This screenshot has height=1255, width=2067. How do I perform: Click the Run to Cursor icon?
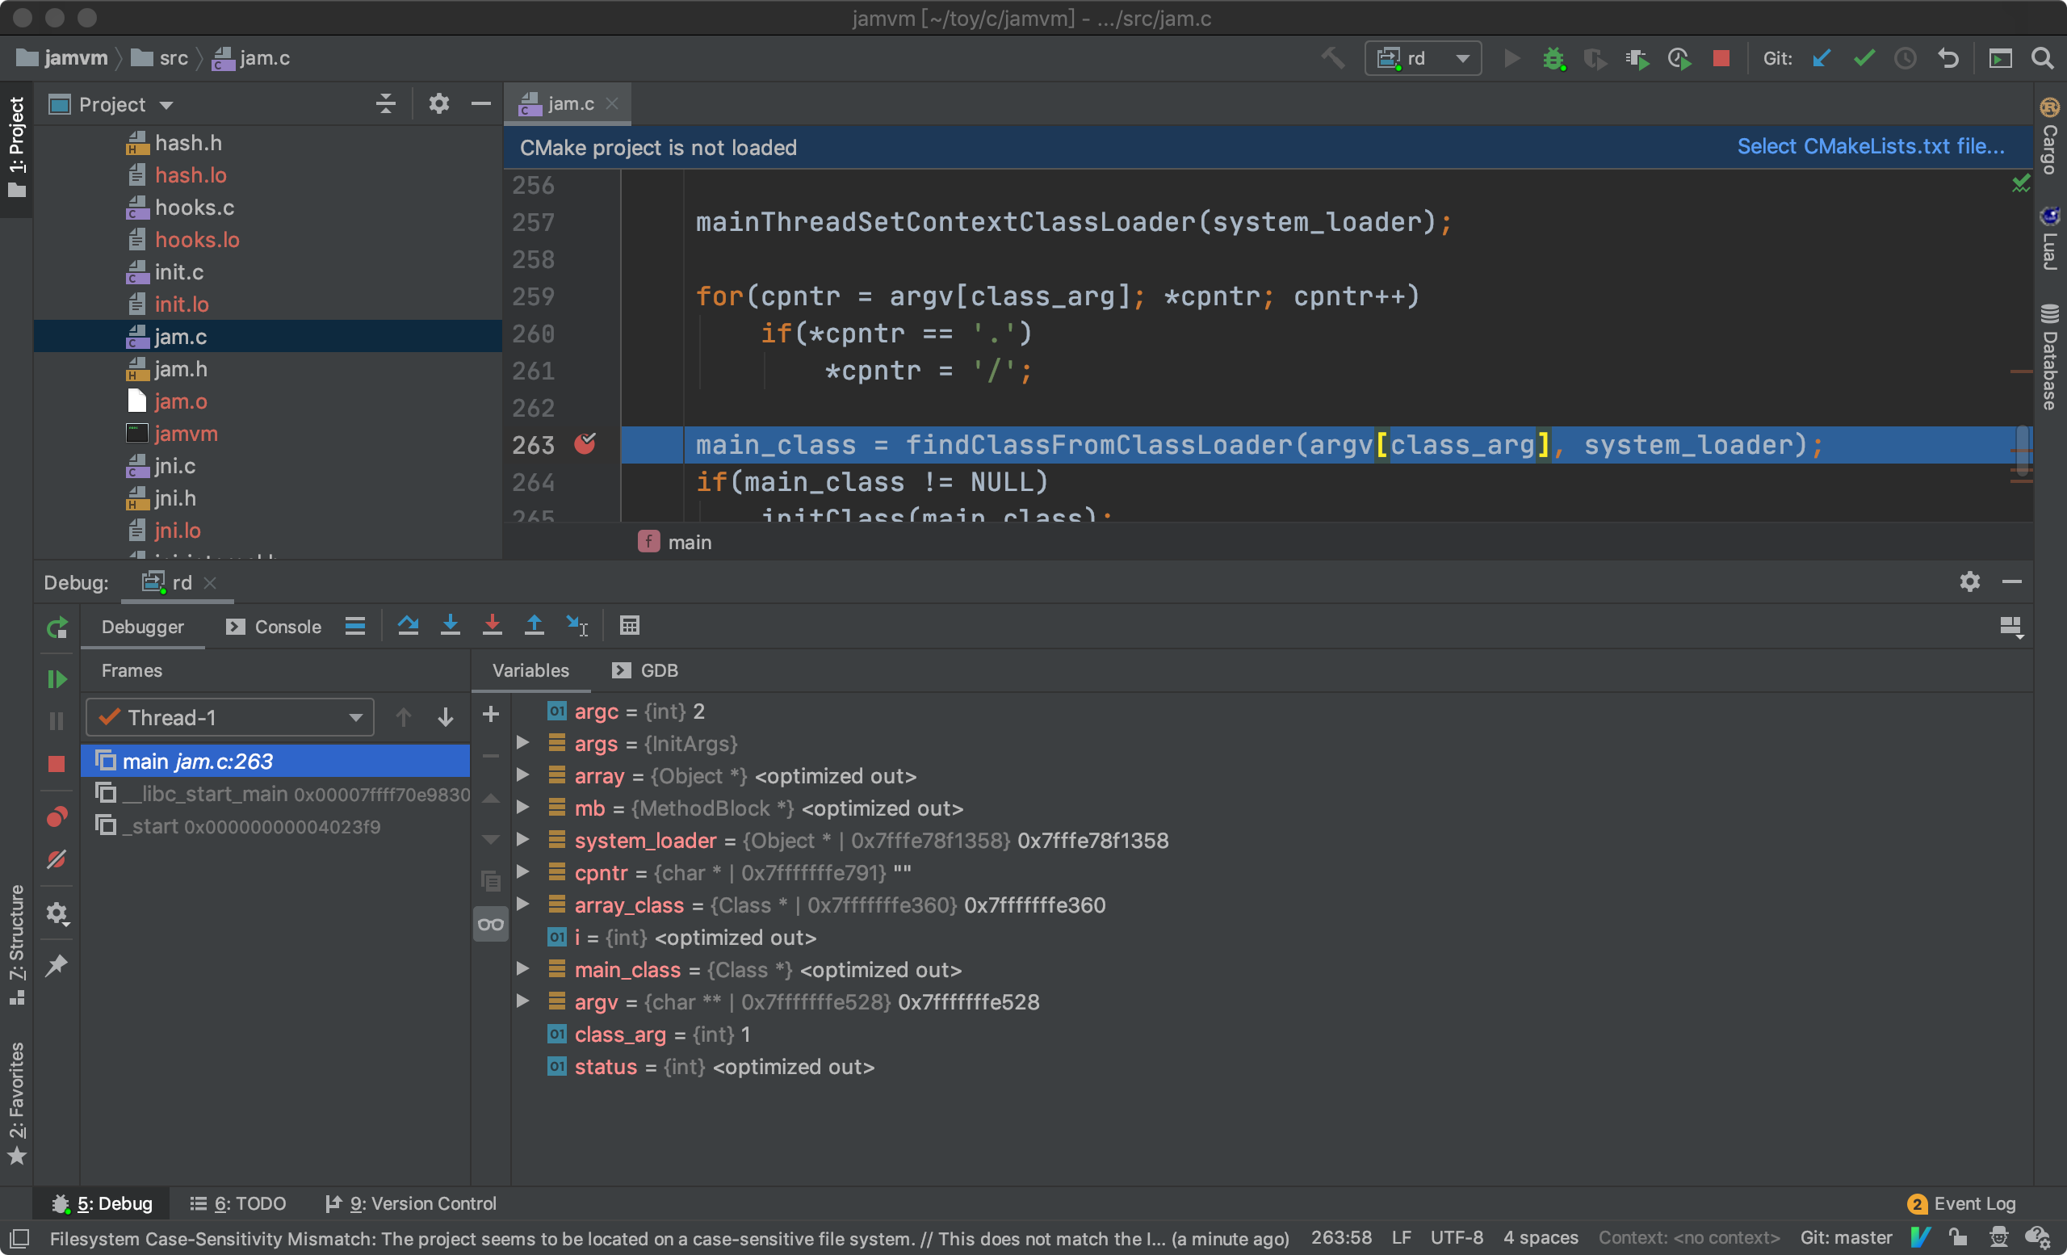[577, 625]
